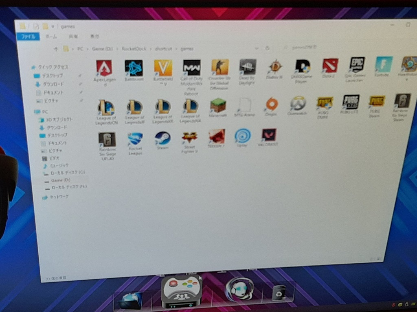The width and height of the screenshot is (417, 312).
Task: Click the Dead by Daylight shortcut
Action: coord(247,71)
